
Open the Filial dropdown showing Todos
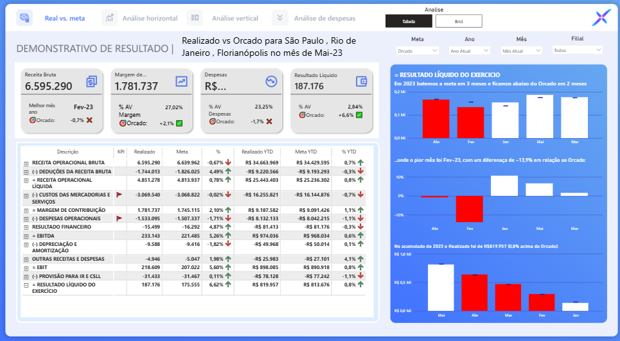click(577, 50)
